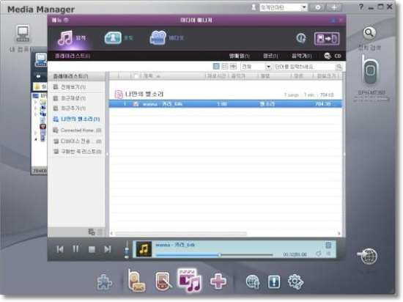Open the phone message icon in dock

tap(136, 281)
